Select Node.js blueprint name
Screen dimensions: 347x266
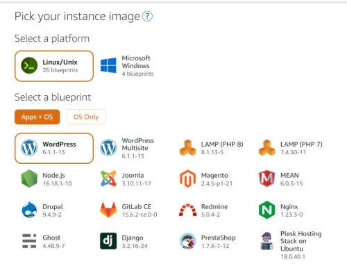(53, 176)
